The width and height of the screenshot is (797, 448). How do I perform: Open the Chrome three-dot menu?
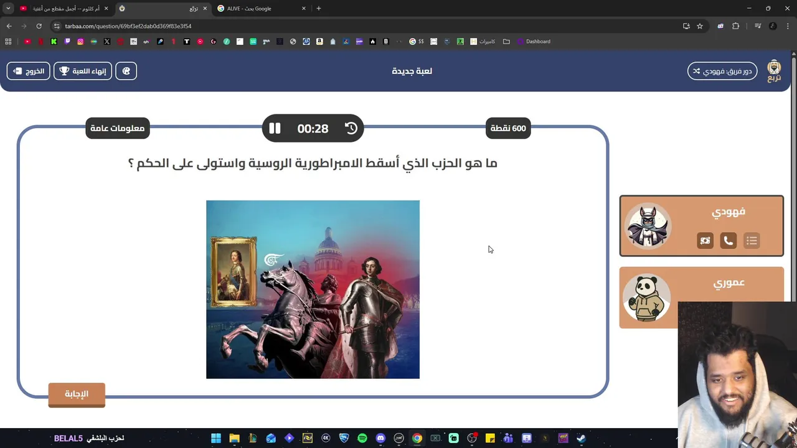click(x=788, y=26)
